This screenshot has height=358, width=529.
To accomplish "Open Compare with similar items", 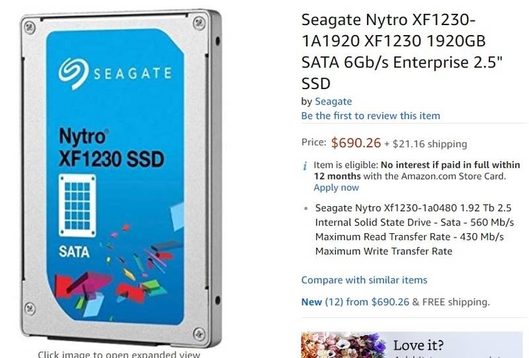I will [x=364, y=280].
